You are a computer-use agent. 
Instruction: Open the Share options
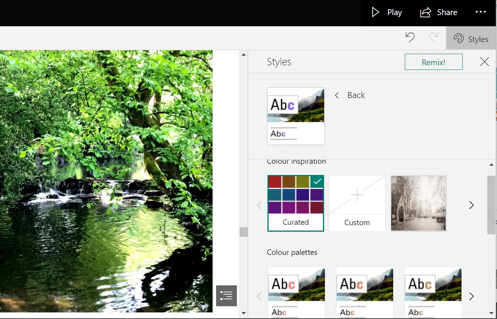438,12
